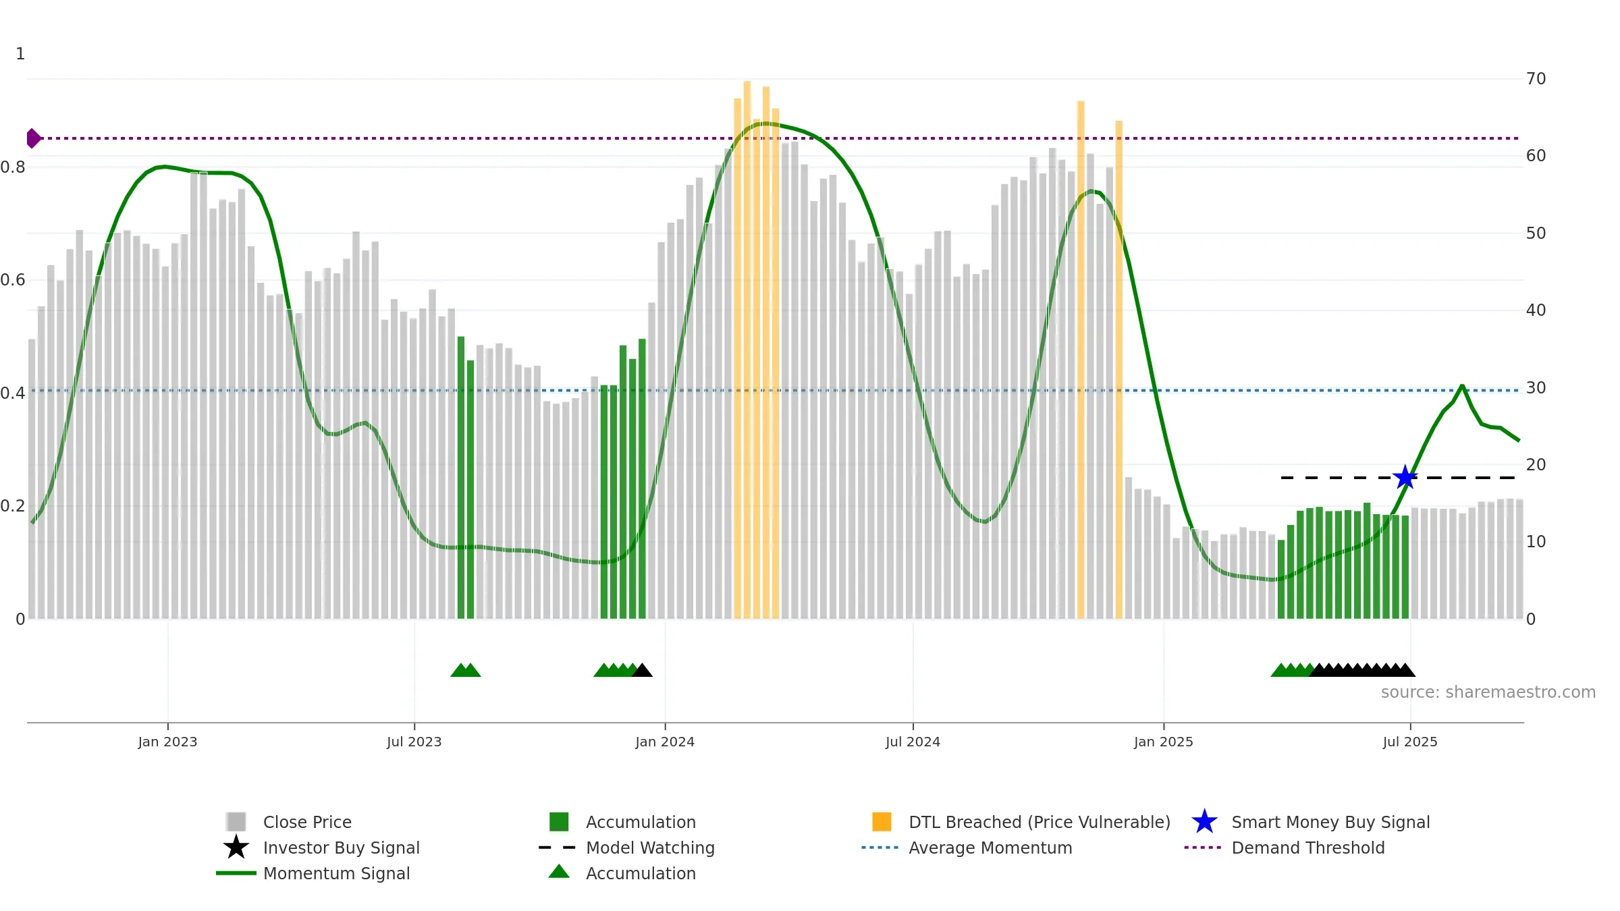Click the blue star icon in legend
Screen dimensions: 1620x911
click(x=1204, y=822)
